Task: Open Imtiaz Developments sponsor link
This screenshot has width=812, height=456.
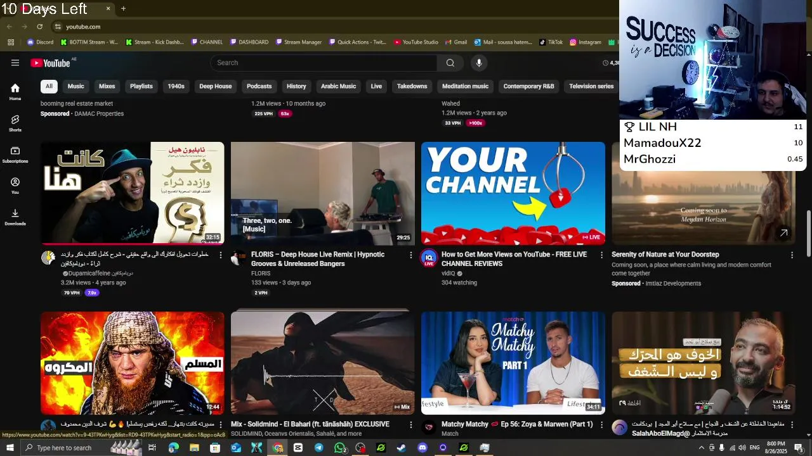Action: coord(673,284)
